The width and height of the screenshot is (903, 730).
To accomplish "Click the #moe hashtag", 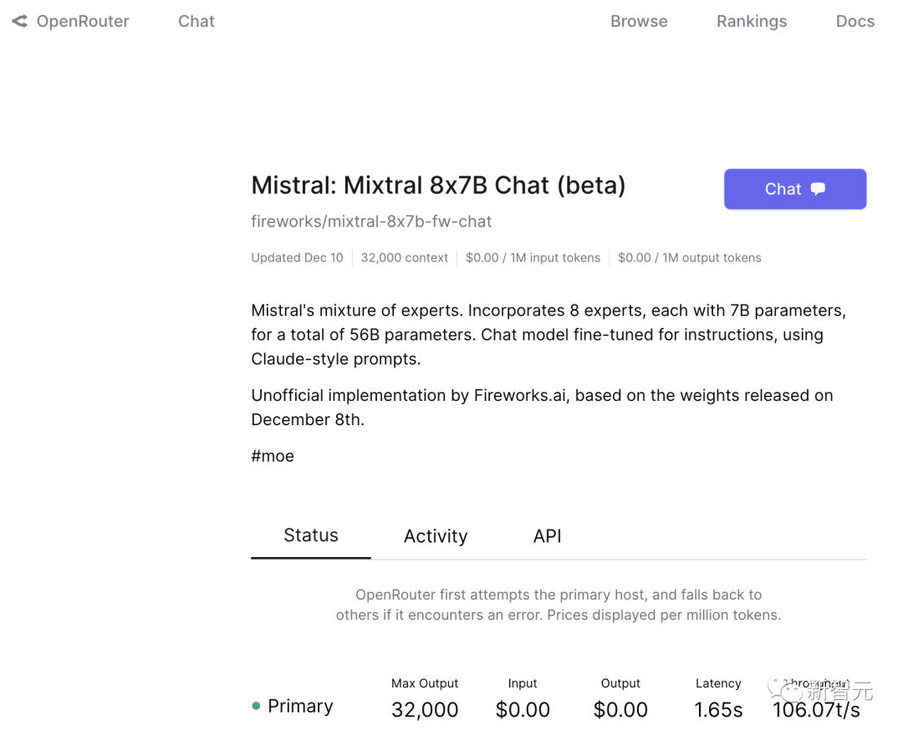I will (273, 456).
